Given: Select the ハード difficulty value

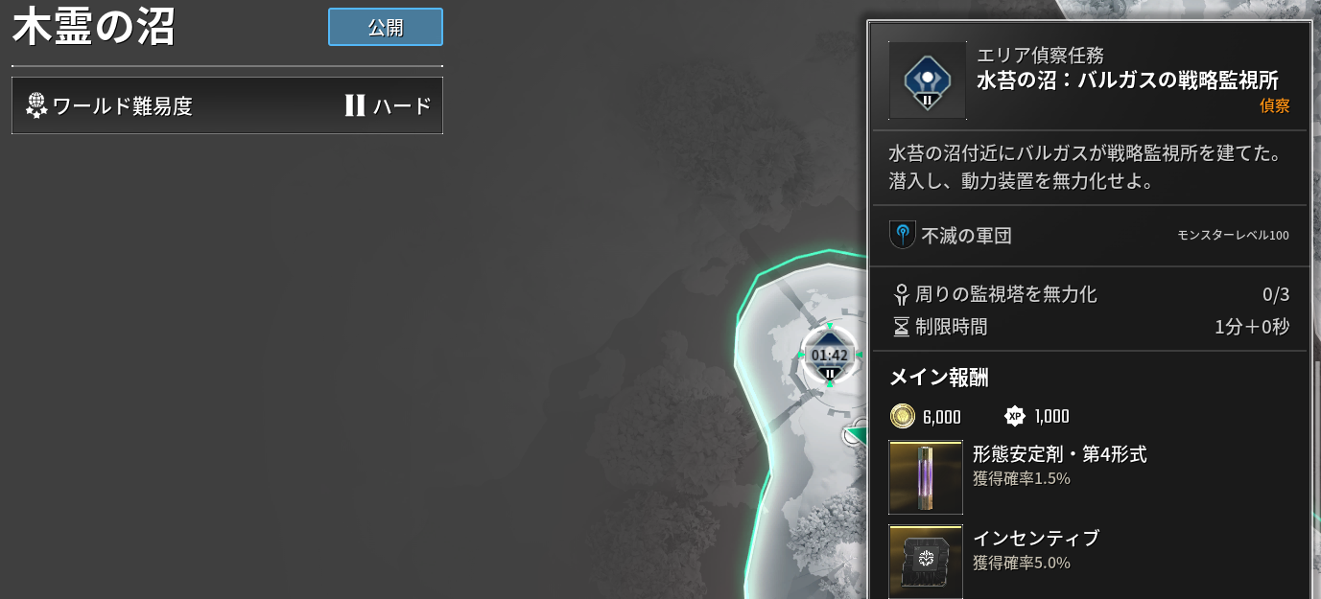Looking at the screenshot, I should pos(388,105).
